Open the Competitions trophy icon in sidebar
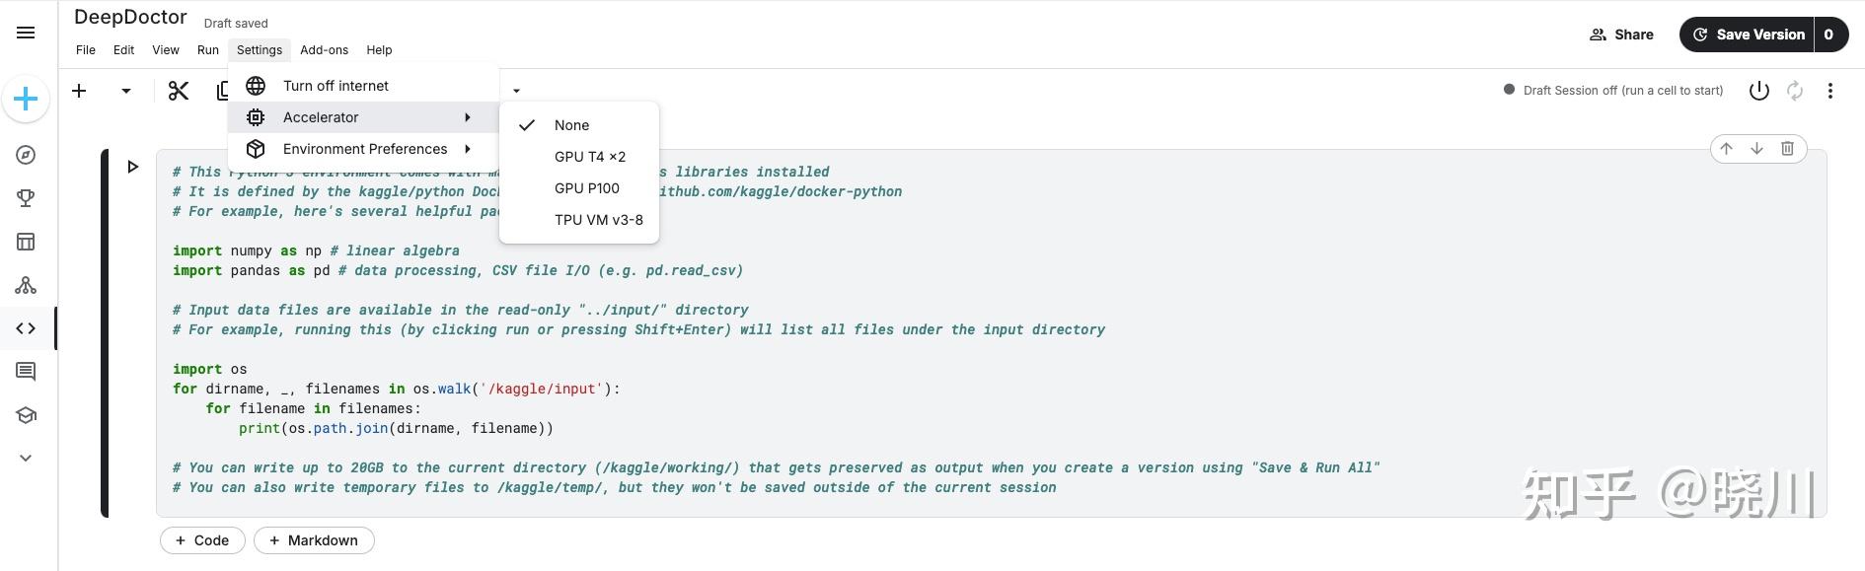 [26, 198]
